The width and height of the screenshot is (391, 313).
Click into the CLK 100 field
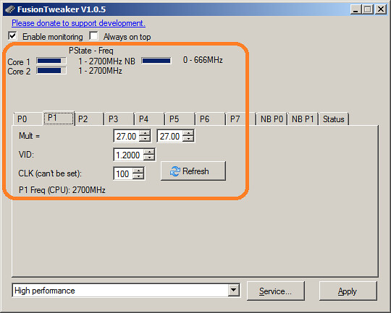pyautogui.click(x=123, y=173)
